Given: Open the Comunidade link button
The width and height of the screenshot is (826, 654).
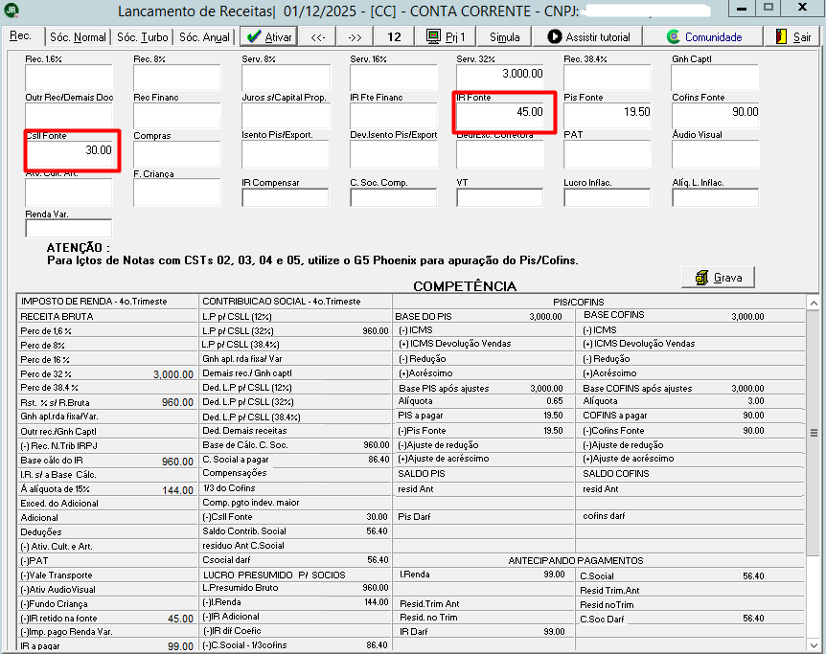Looking at the screenshot, I should click(703, 36).
